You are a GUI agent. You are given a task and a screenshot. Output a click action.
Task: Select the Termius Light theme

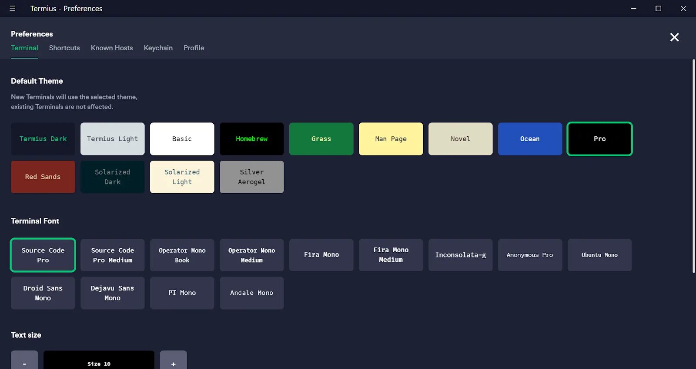click(113, 139)
